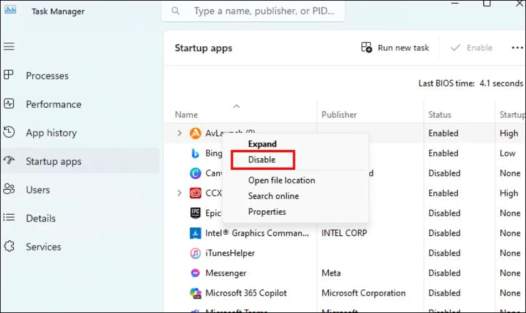This screenshot has height=313, width=526.
Task: Sort by the Status column header
Action: pyautogui.click(x=440, y=115)
